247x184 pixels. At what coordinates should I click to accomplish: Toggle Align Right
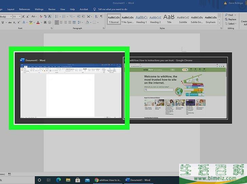pos(65,22)
